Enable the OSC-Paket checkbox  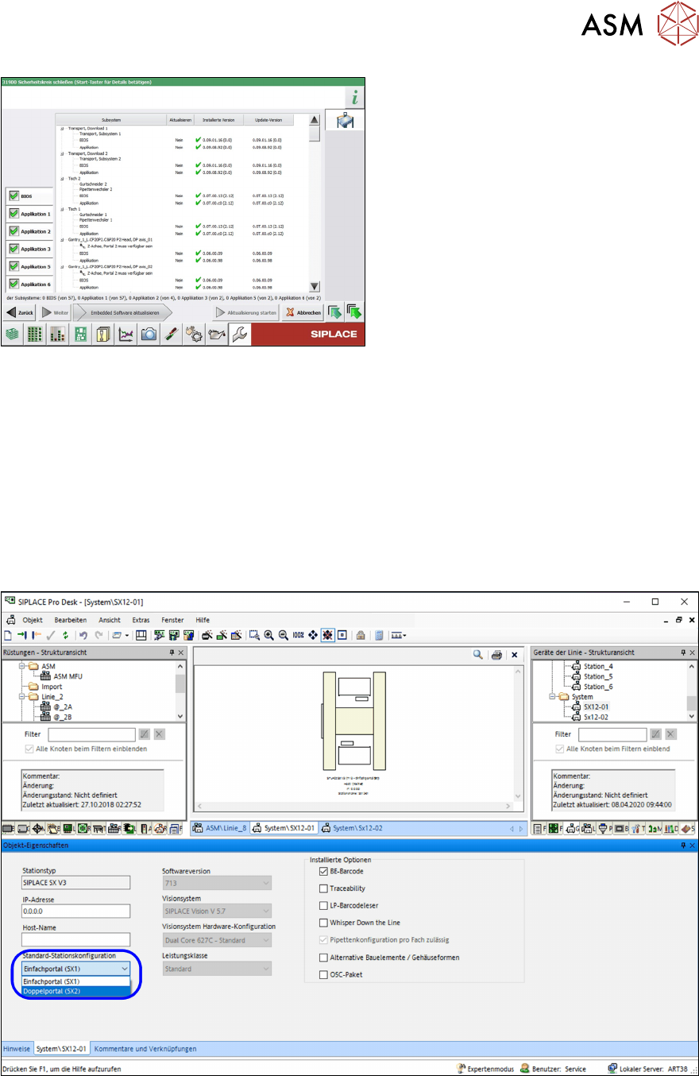tap(323, 974)
